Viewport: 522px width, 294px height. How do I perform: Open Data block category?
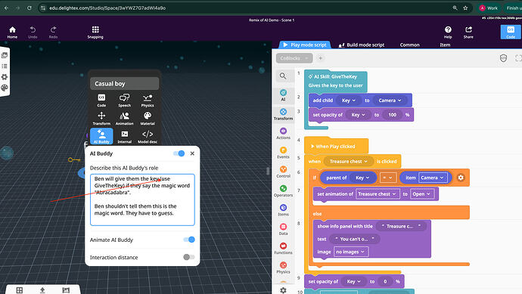tap(283, 229)
